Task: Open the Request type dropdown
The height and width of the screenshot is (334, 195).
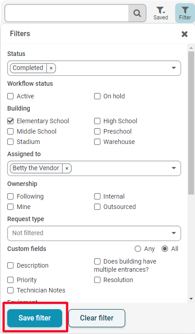Action: point(94,233)
